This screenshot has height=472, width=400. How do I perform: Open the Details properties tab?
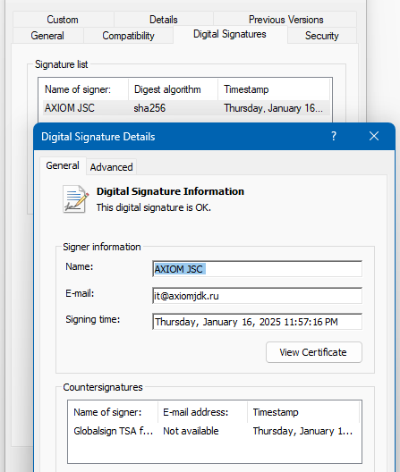[164, 20]
